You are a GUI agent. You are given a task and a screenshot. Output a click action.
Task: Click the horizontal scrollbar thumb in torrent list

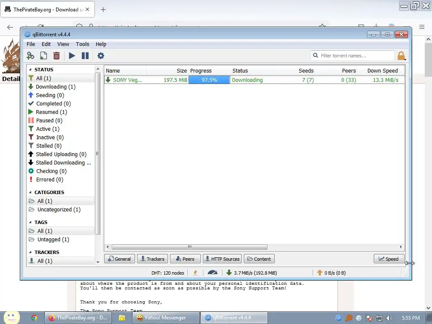point(189,247)
